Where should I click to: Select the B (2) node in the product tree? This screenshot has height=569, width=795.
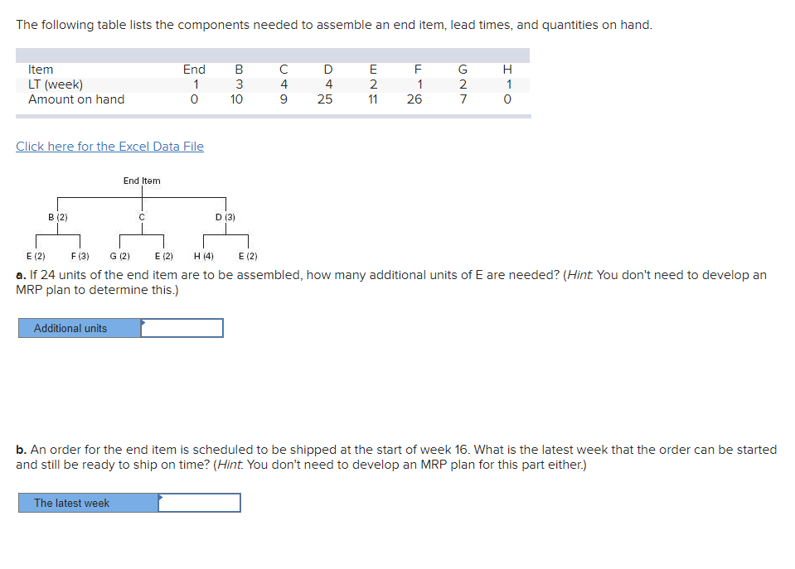(57, 215)
